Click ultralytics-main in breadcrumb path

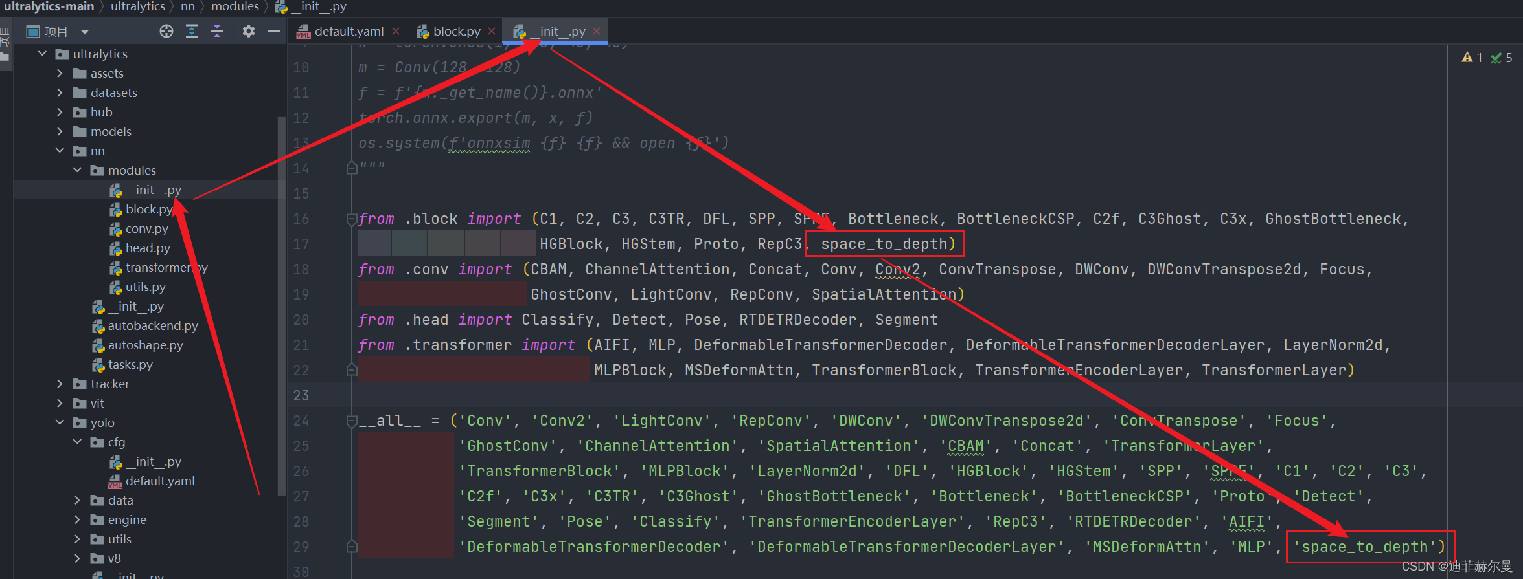(49, 6)
